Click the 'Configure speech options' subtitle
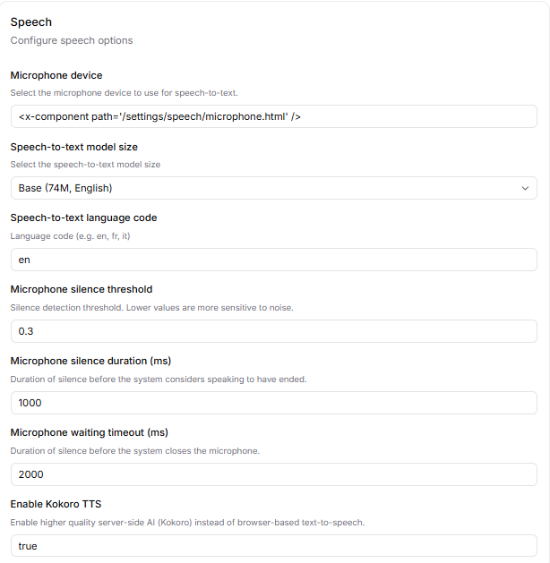The height and width of the screenshot is (563, 550). (x=72, y=40)
